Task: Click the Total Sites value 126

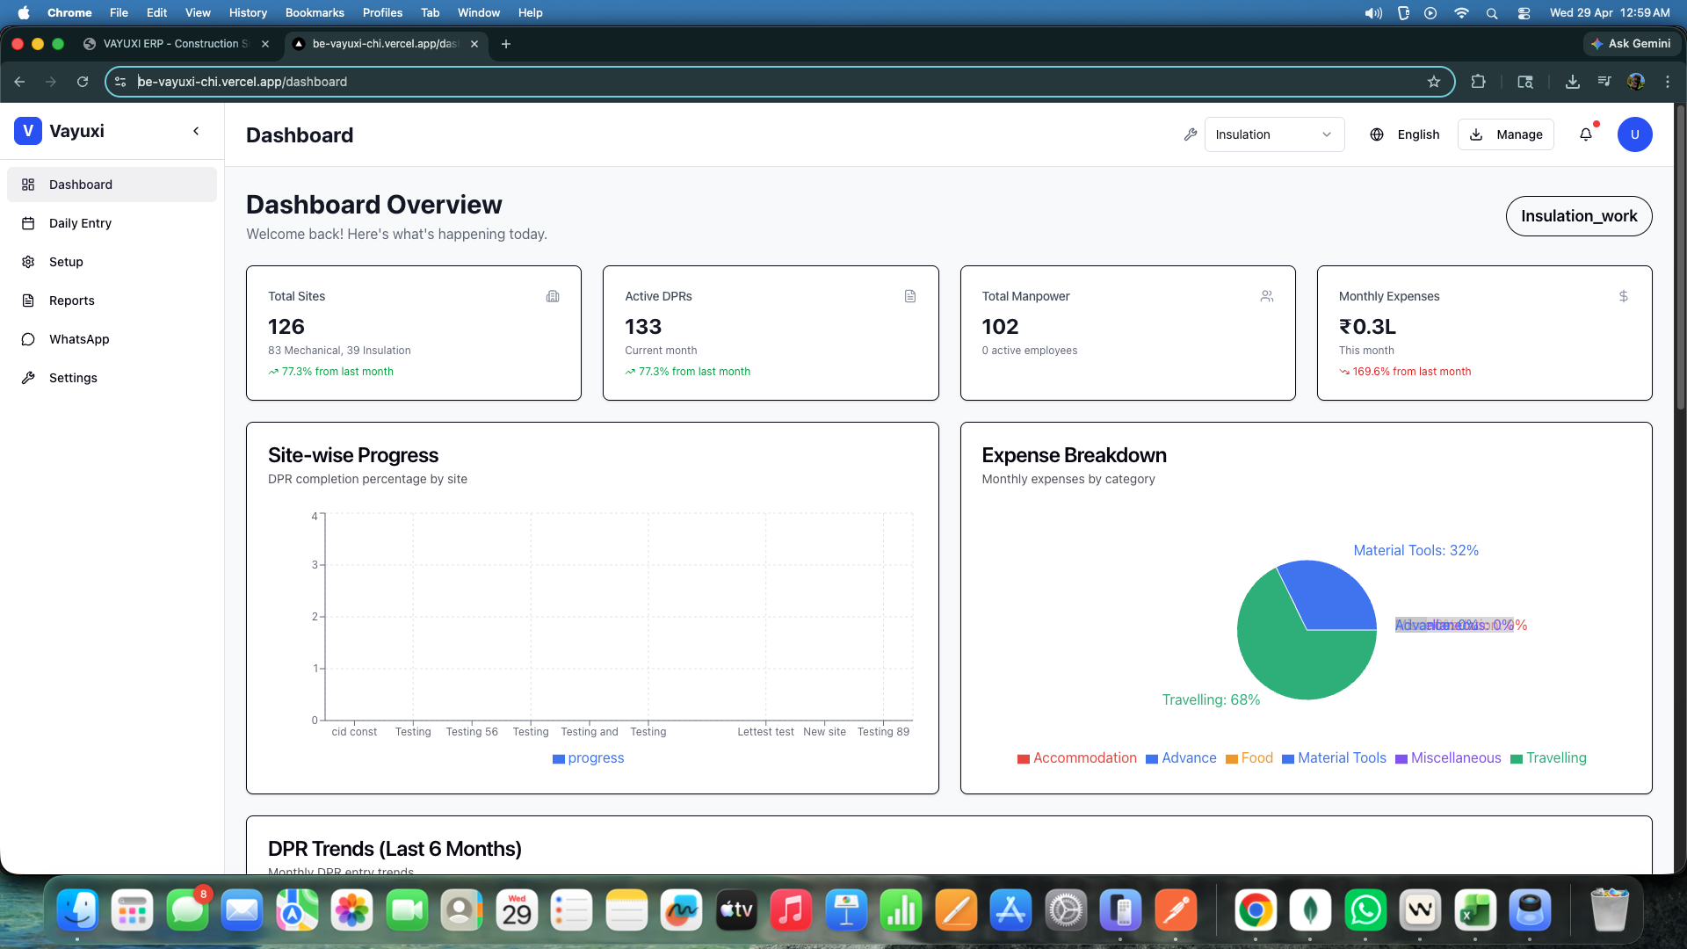Action: (x=286, y=327)
